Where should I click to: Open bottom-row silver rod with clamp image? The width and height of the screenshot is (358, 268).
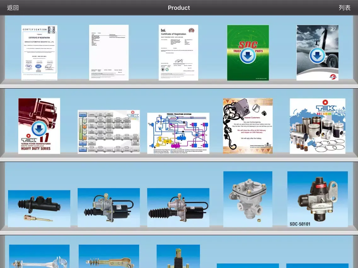[x=39, y=256]
